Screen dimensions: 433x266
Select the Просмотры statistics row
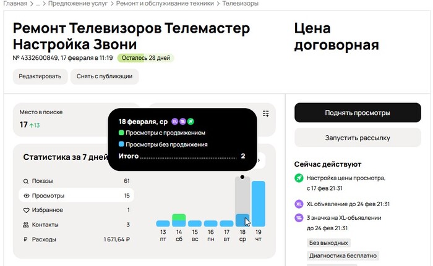pos(76,196)
